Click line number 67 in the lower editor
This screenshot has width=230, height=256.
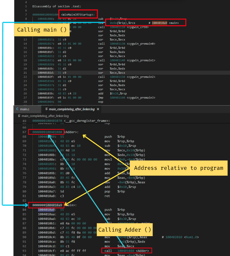24,132
